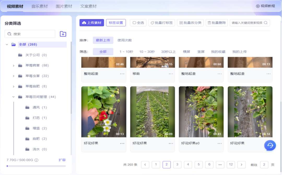Click the 扩容 storage expansion link

click(x=62, y=160)
